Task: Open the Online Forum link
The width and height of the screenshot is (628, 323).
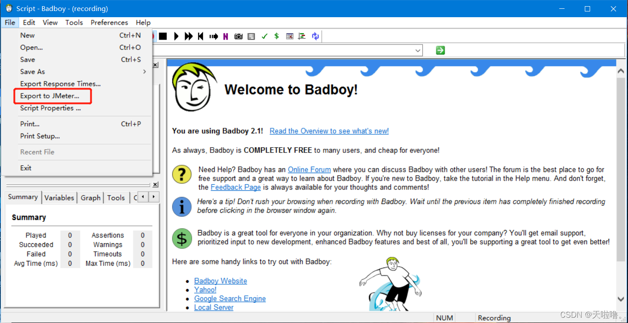Action: click(309, 170)
